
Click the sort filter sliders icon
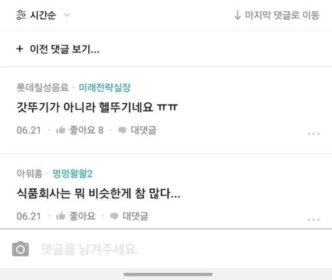(21, 15)
